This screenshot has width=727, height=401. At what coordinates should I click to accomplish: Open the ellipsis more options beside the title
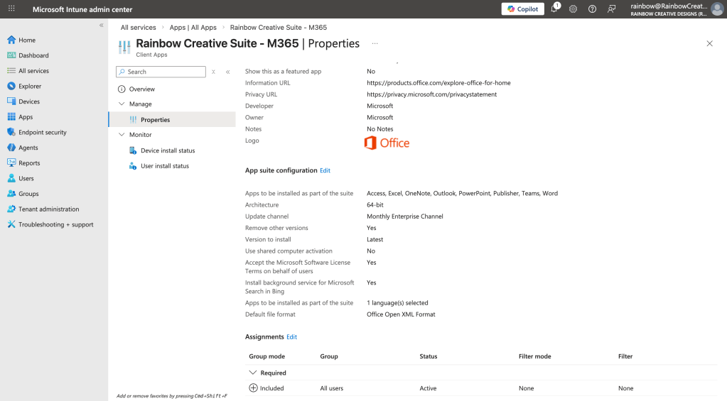[375, 43]
